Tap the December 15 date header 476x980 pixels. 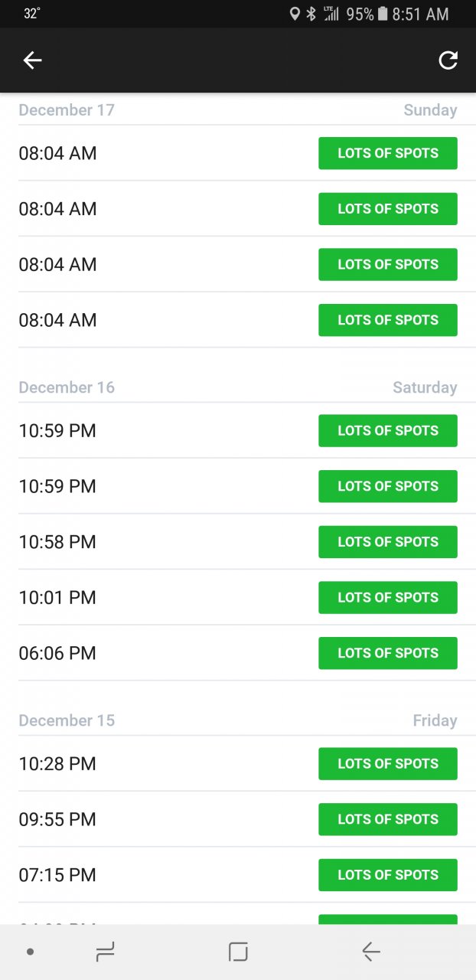tap(67, 720)
